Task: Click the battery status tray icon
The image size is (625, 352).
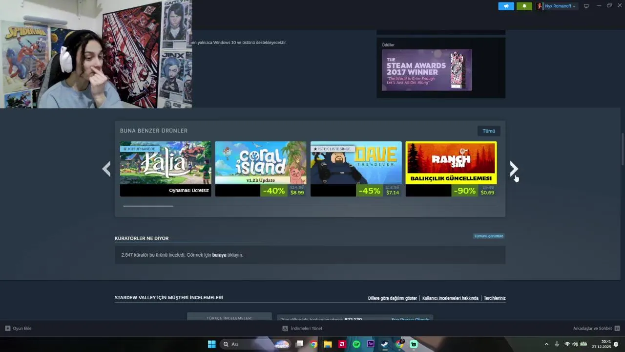Action: 583,344
